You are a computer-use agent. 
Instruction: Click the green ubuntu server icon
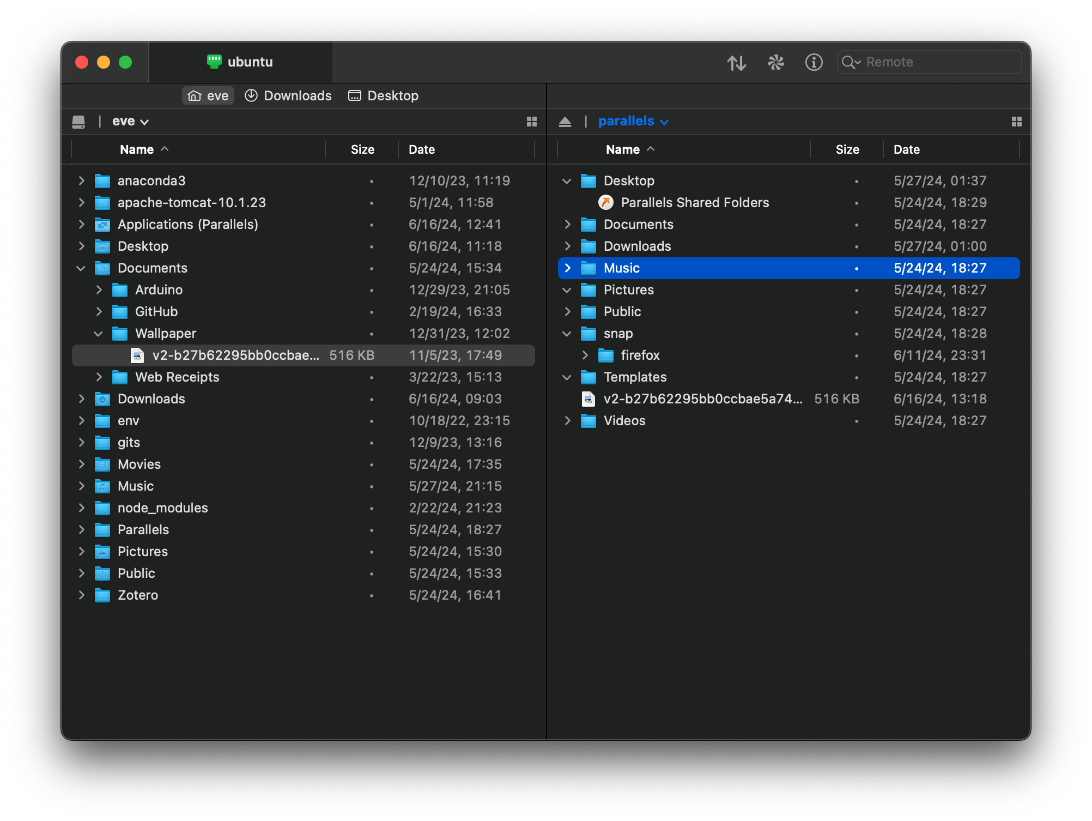pos(214,62)
